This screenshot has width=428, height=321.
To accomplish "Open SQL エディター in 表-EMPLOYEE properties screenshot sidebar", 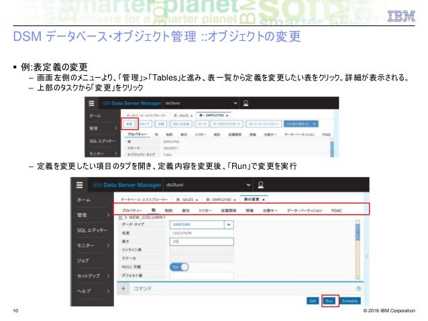I will 103,141.
